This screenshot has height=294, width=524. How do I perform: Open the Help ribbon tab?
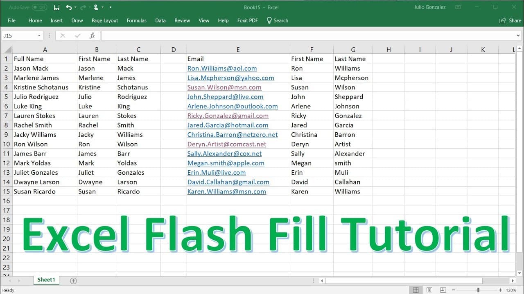coord(223,20)
